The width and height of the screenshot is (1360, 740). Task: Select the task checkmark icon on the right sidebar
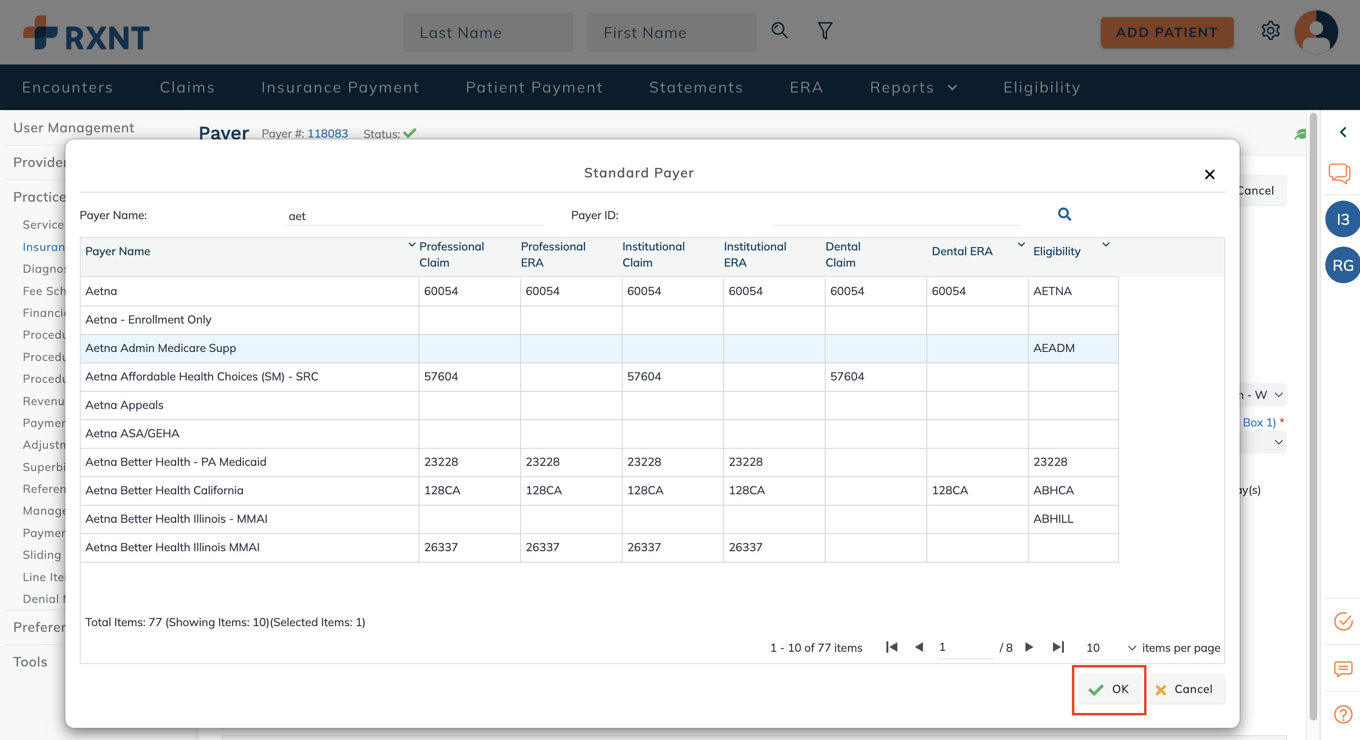click(x=1344, y=623)
